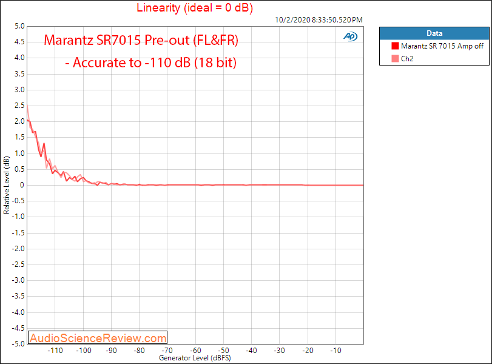Click the '- Accurate to -110 dB (18 bit)' annotation

click(150, 62)
